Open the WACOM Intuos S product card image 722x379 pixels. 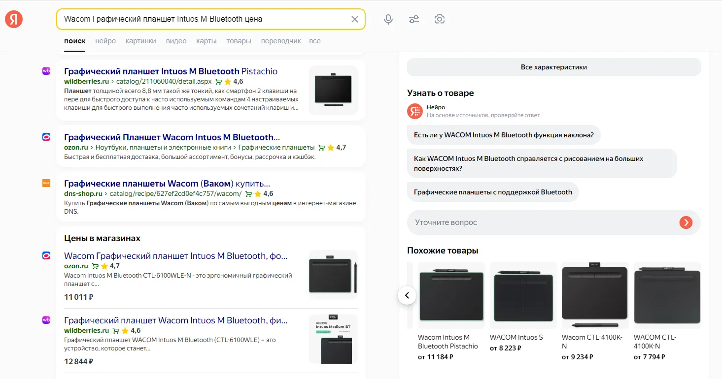(523, 295)
